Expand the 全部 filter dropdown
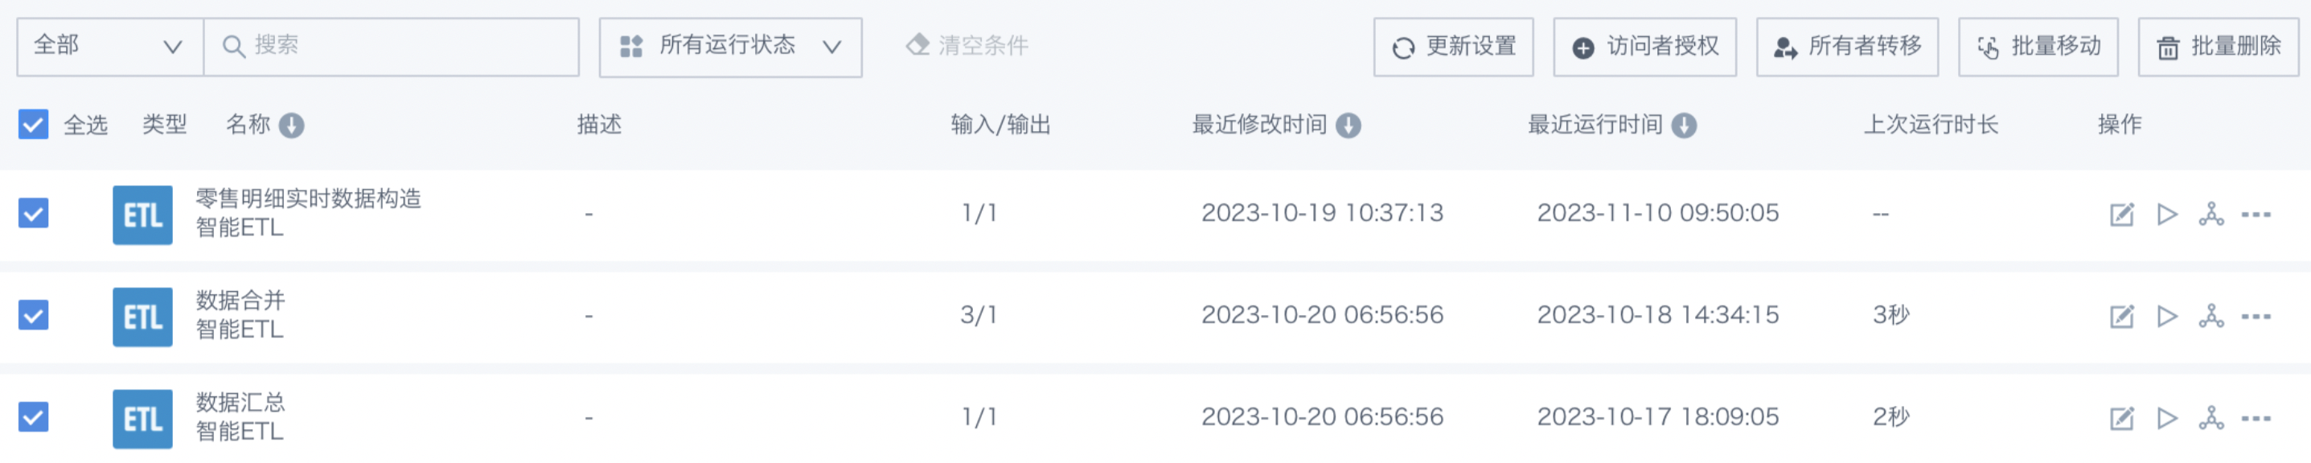2311x463 pixels. (110, 47)
